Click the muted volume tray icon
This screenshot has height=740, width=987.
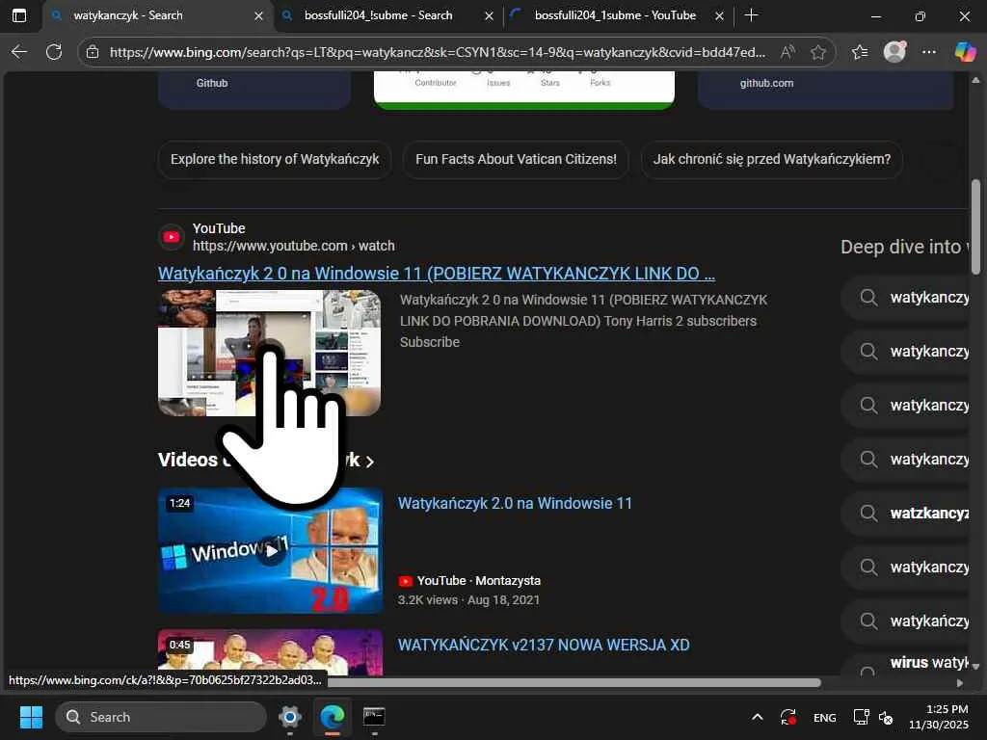click(886, 717)
